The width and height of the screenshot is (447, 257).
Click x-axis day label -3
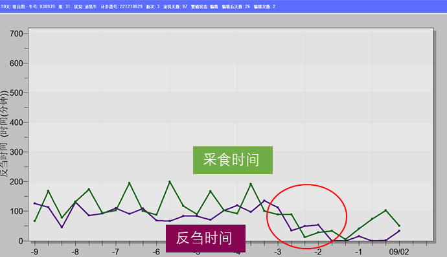point(277,252)
